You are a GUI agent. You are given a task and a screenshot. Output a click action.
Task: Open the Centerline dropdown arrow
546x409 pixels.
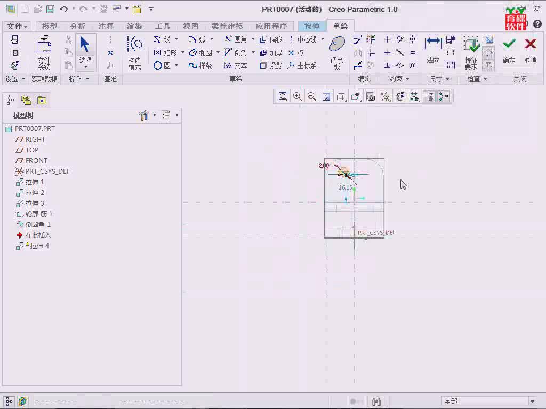[x=323, y=39]
